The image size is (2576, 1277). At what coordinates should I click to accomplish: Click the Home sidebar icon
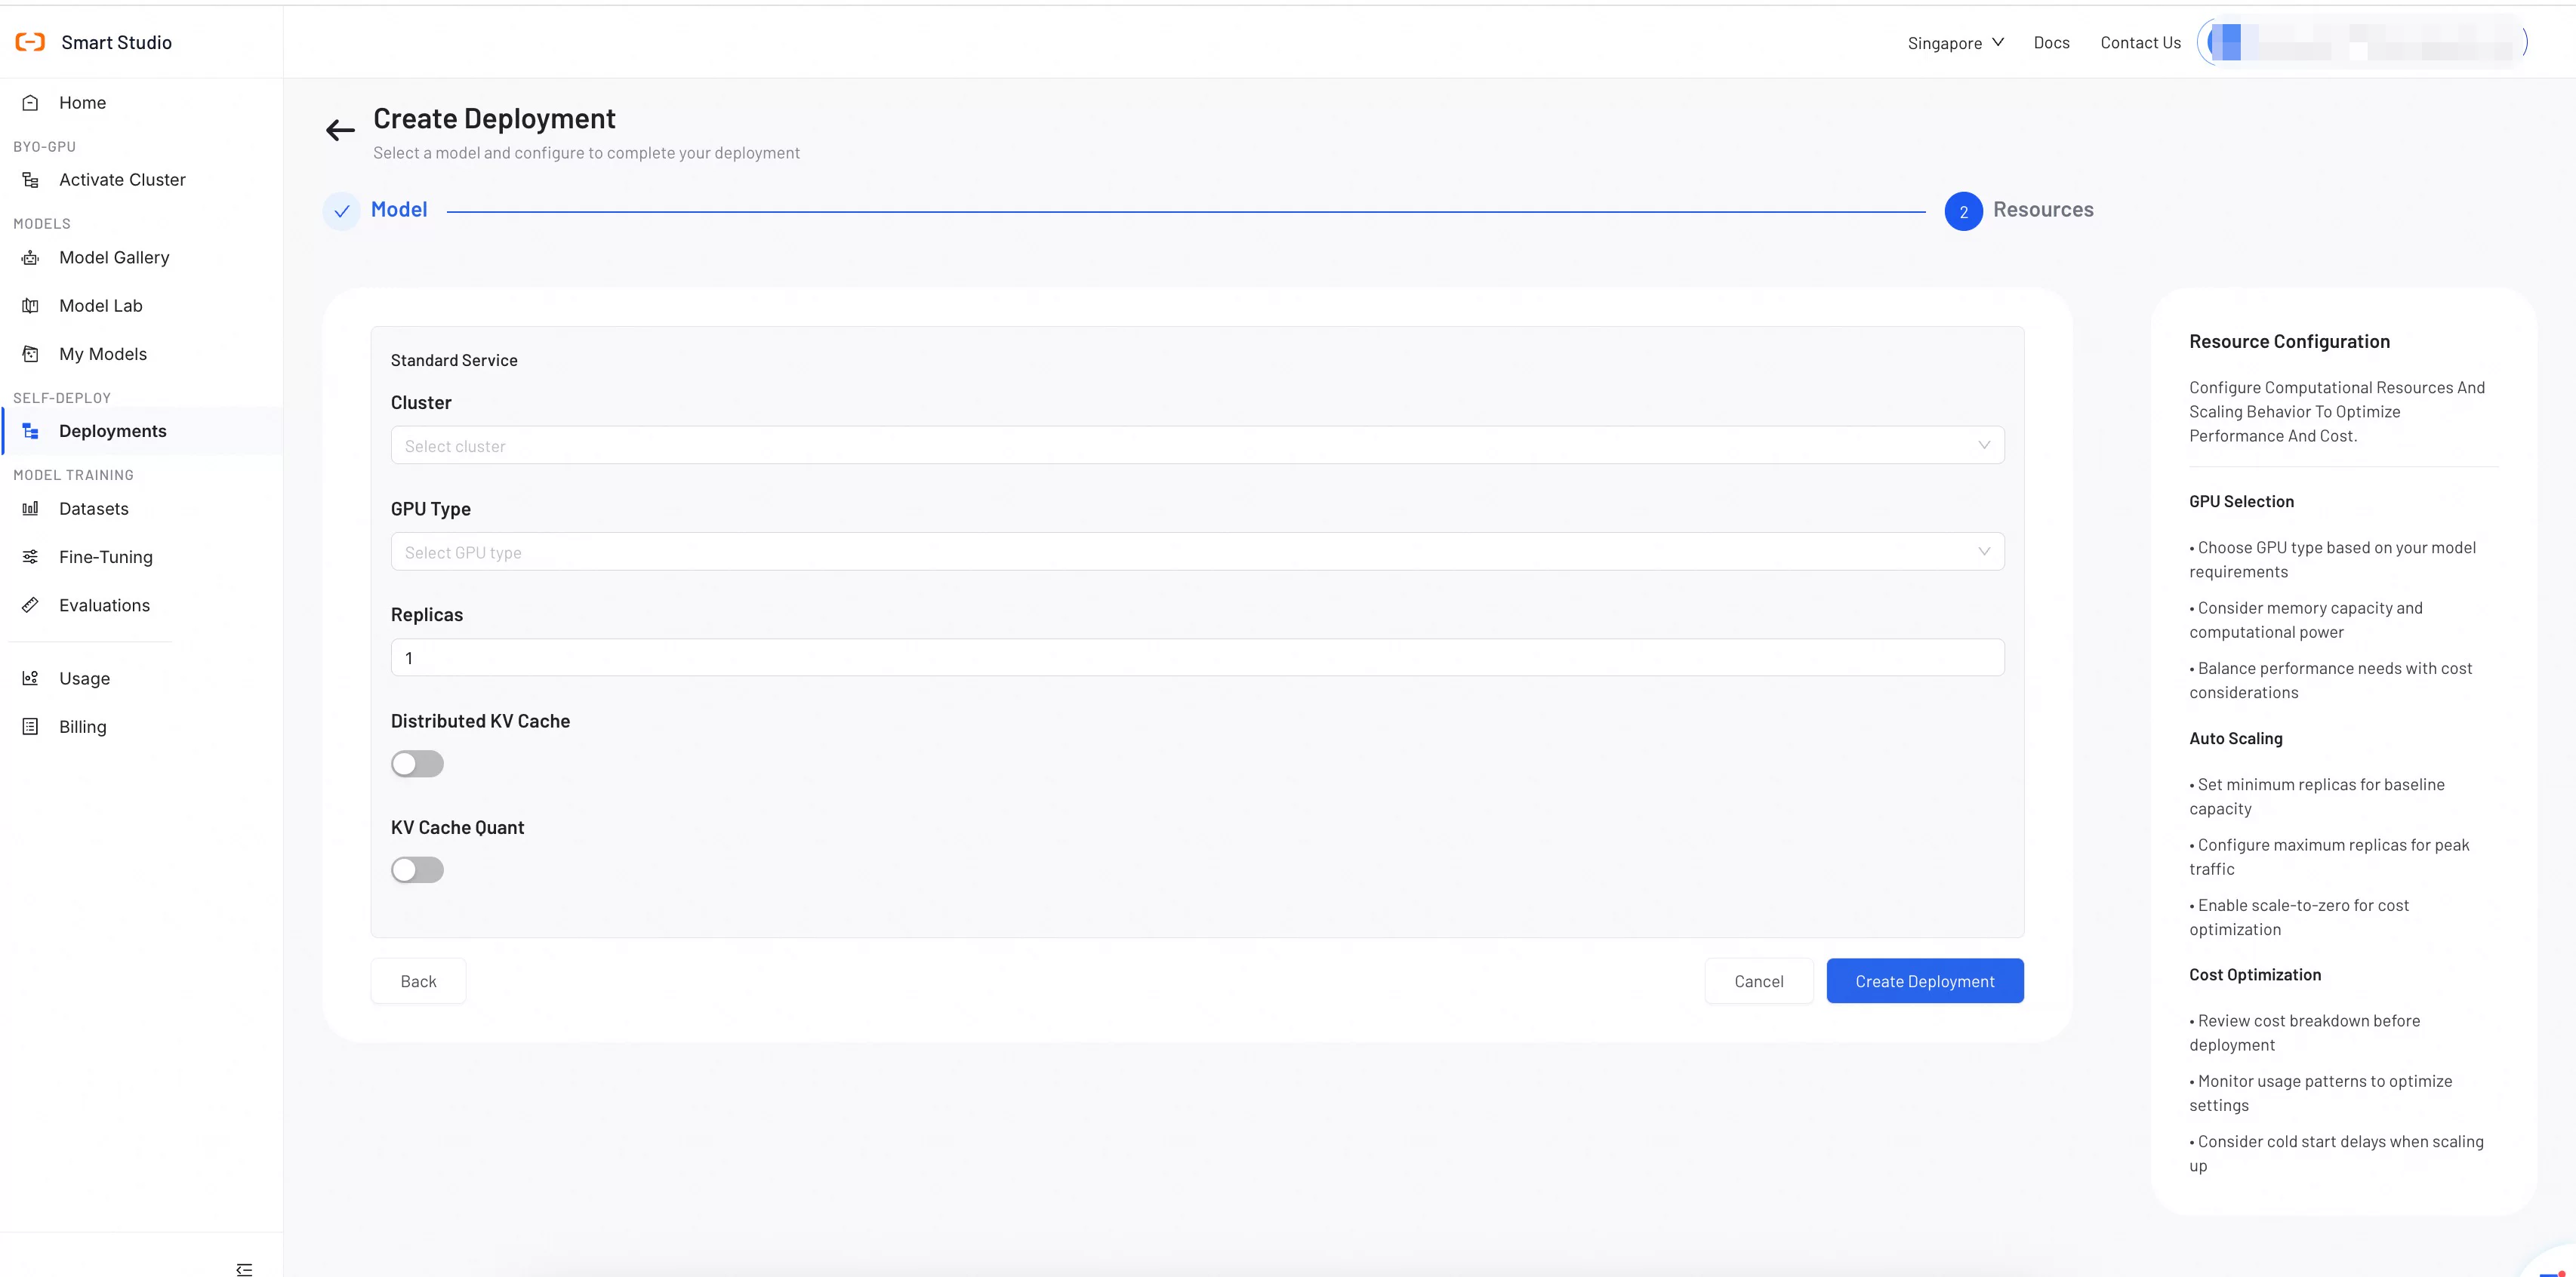click(30, 102)
